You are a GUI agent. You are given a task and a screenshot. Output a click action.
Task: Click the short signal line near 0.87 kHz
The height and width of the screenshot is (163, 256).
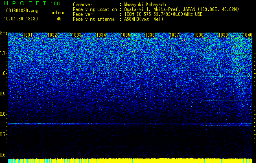(x=227, y=101)
